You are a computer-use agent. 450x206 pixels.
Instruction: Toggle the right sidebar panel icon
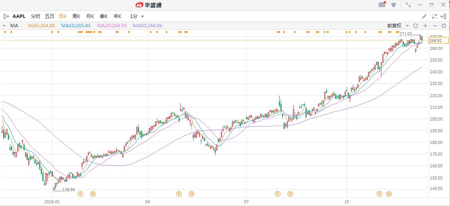click(443, 16)
